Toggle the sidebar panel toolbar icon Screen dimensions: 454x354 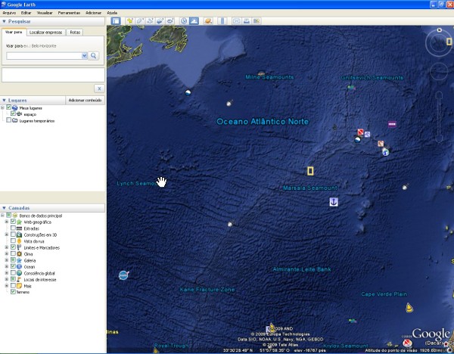click(x=116, y=20)
